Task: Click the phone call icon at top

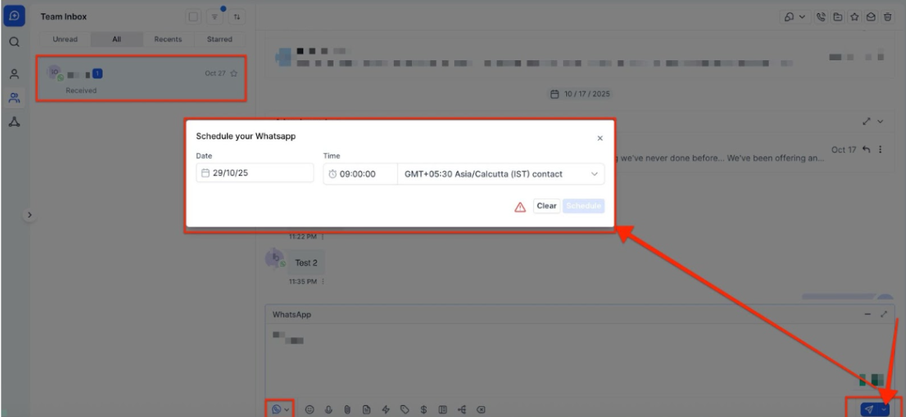Action: 821,17
